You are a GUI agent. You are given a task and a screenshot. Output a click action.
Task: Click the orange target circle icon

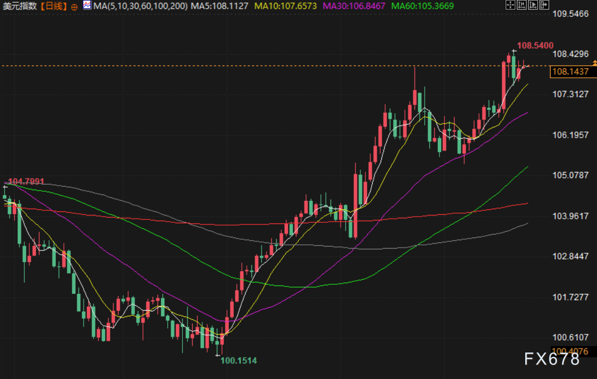(75, 7)
